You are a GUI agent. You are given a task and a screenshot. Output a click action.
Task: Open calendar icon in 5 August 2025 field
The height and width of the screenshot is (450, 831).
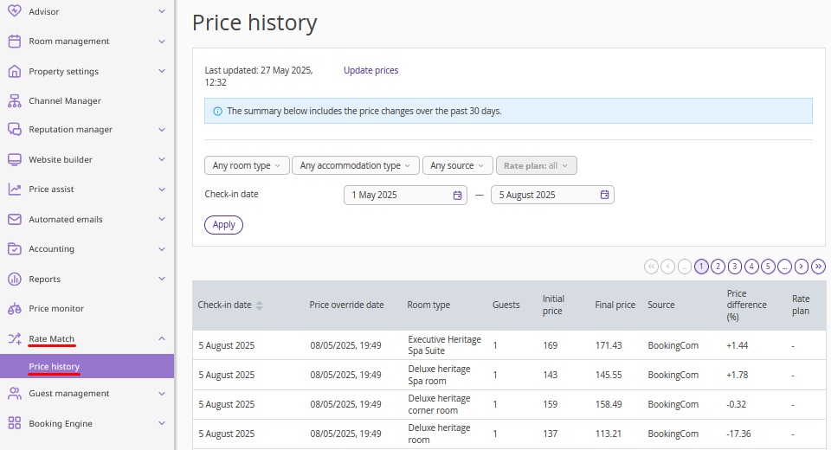(x=604, y=195)
